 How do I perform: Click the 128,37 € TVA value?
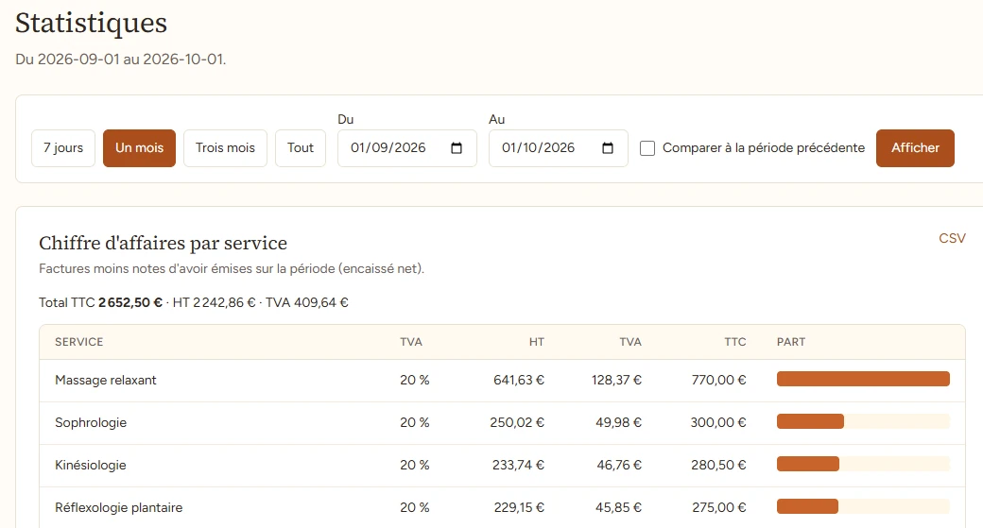tap(616, 381)
